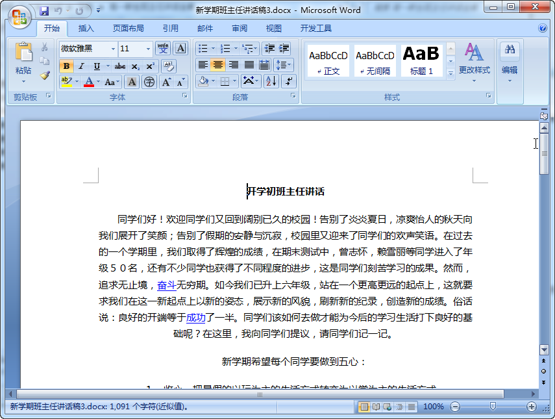Align text to the right

(x=234, y=65)
